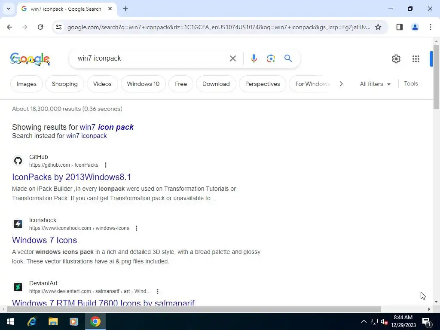Reload the current page
Image resolution: width=440 pixels, height=330 pixels.
[x=40, y=27]
